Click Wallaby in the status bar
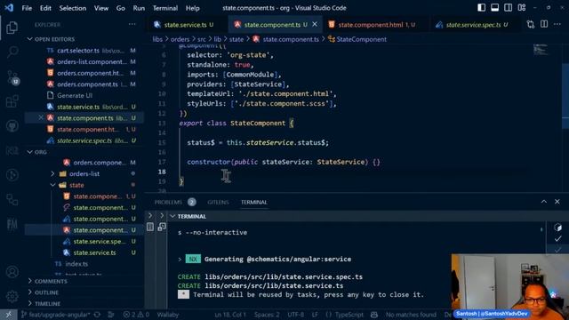 tap(168, 315)
